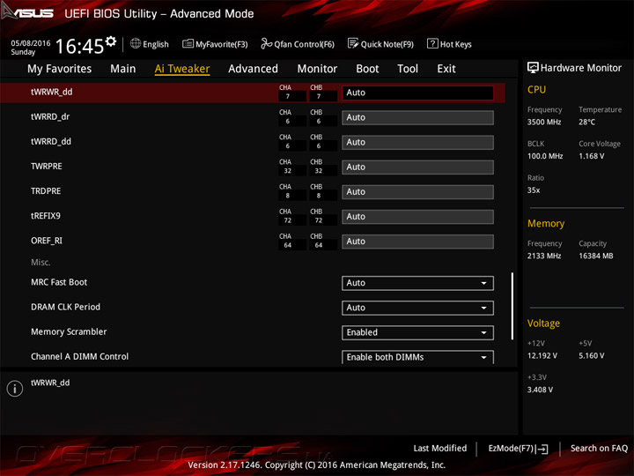Open the My Favorites tab
Viewport: 634px width, 476px height.
point(60,69)
